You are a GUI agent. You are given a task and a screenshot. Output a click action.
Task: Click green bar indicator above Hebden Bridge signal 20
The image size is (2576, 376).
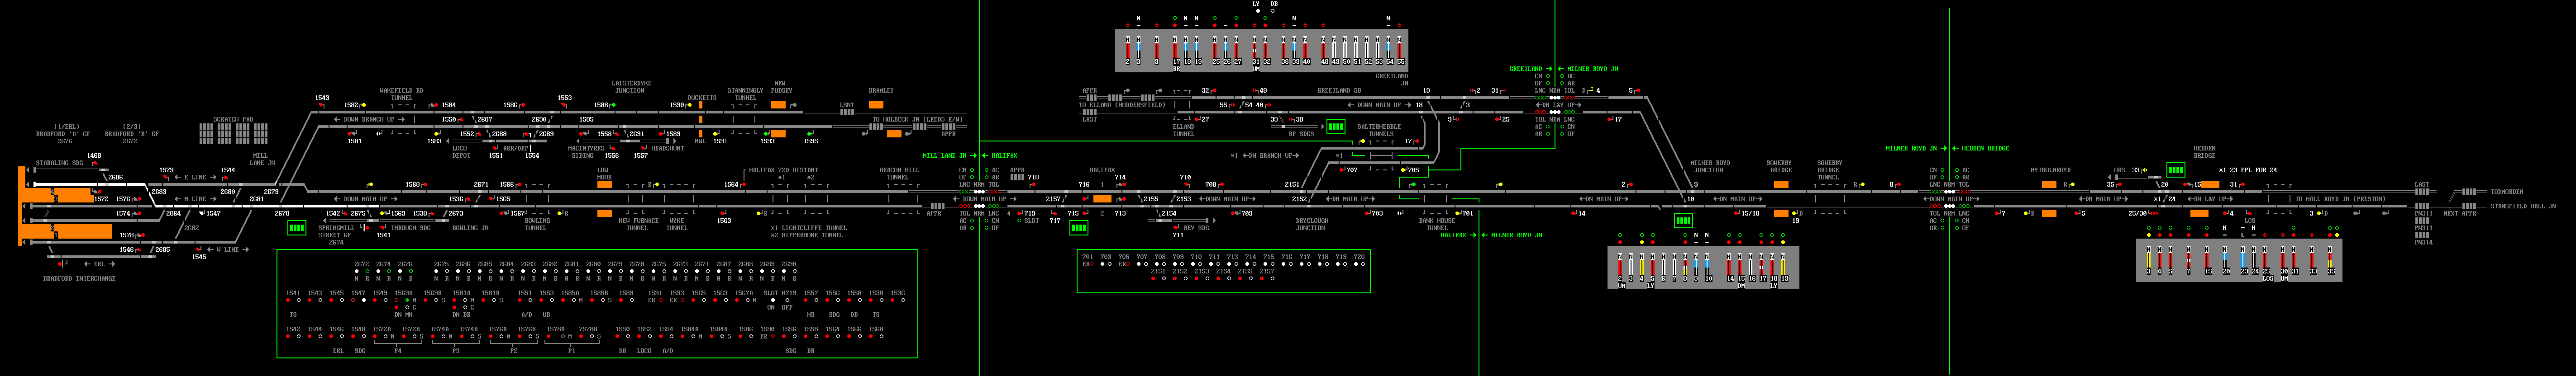pos(2175,170)
